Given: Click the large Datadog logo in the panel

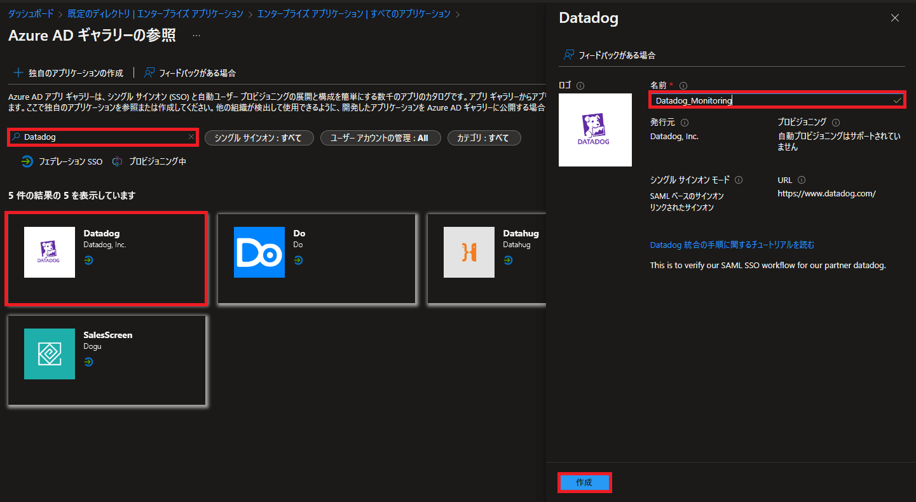Looking at the screenshot, I should coord(595,130).
